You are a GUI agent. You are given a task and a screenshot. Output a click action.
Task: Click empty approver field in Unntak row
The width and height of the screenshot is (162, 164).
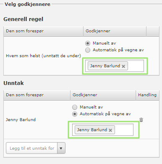point(124,130)
